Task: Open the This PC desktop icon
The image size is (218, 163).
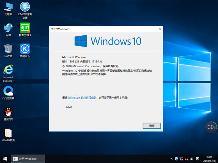Action: click(x=8, y=8)
